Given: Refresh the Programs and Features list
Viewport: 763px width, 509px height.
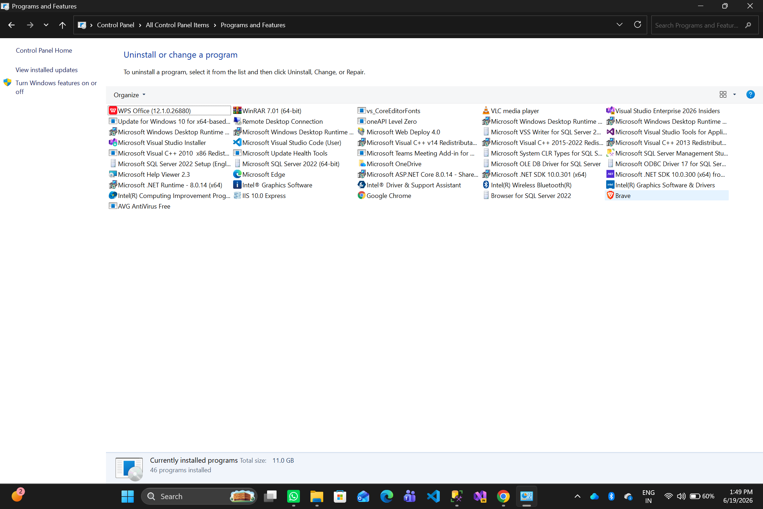Looking at the screenshot, I should [638, 25].
